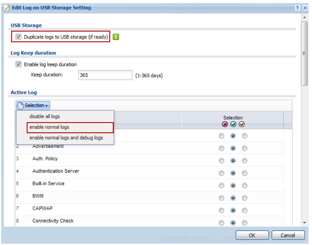312x245 pixels.
Task: Click the vertical scrollbar thumb
Action: [x=304, y=53]
